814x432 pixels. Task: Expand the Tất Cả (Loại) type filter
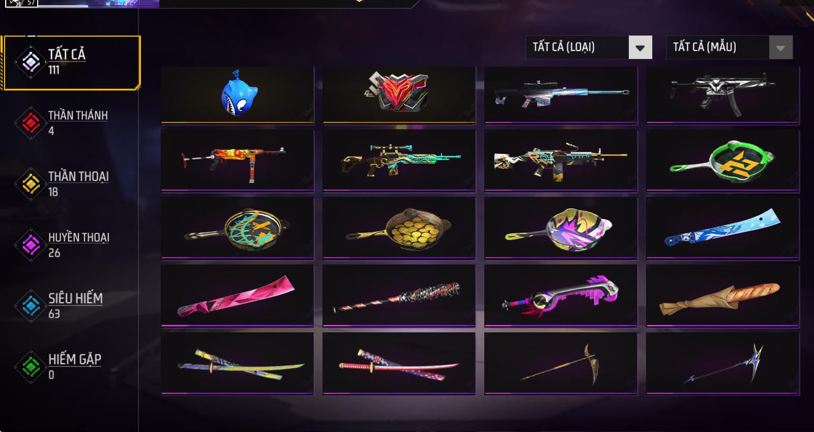[x=589, y=48]
